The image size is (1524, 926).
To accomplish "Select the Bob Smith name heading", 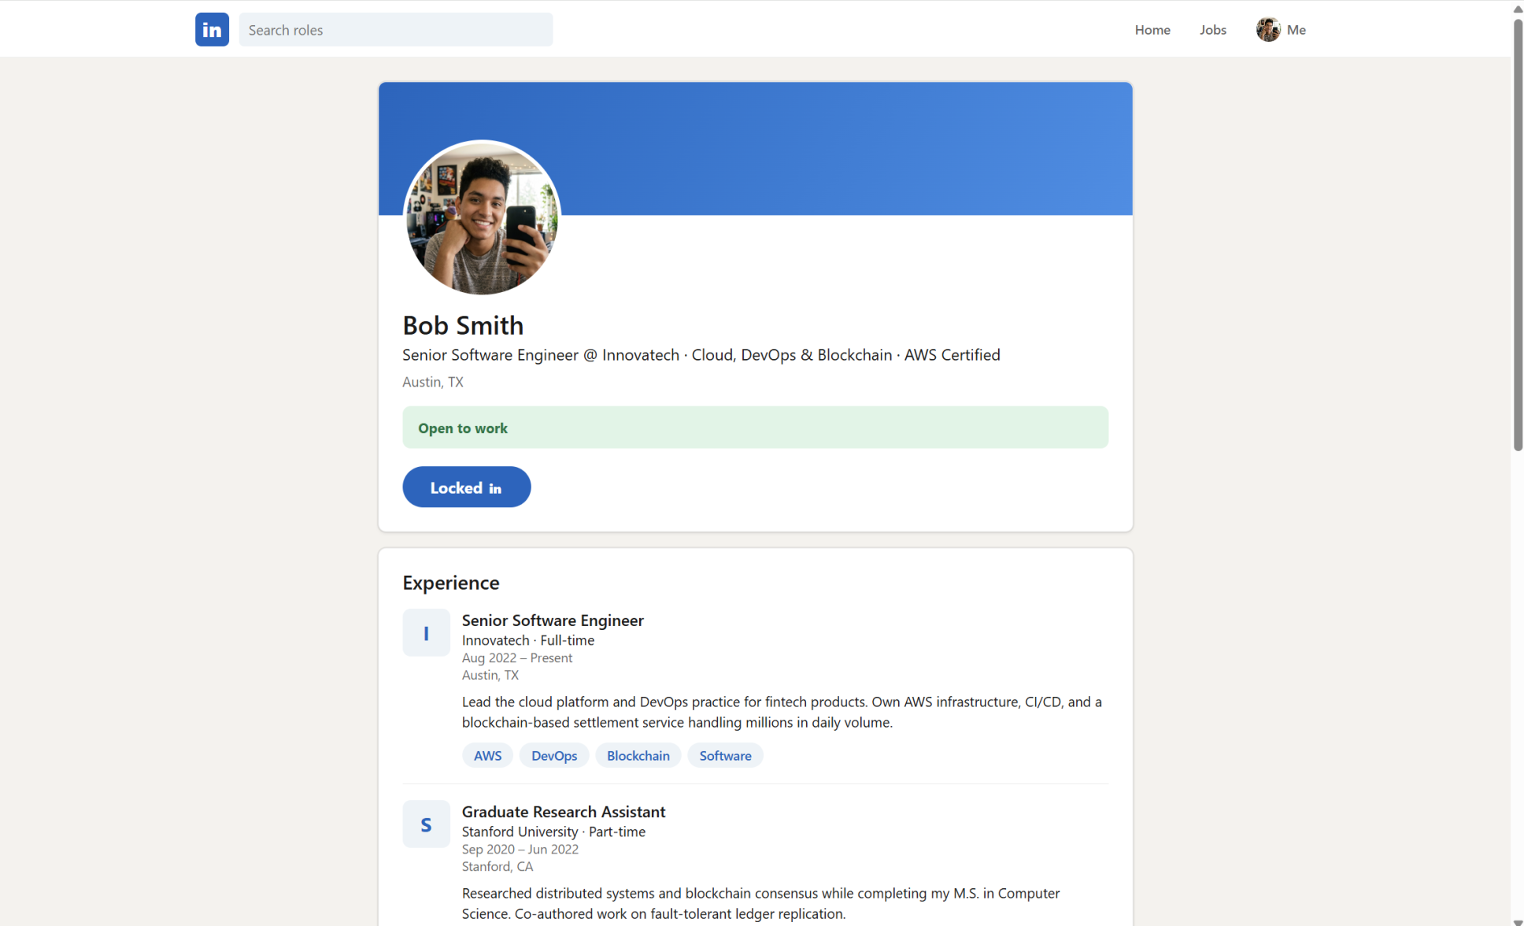I will pos(463,325).
